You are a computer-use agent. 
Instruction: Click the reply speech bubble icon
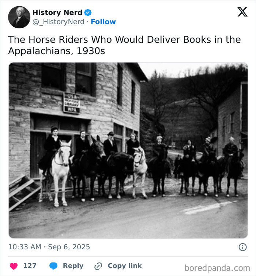[53, 266]
